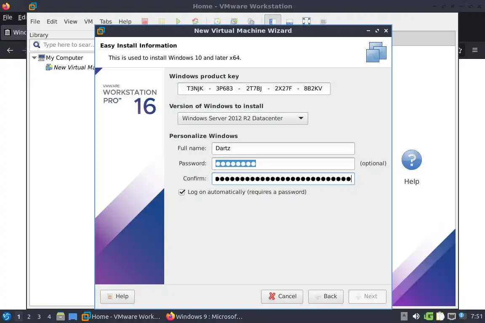Open the VMware View menu

click(71, 21)
